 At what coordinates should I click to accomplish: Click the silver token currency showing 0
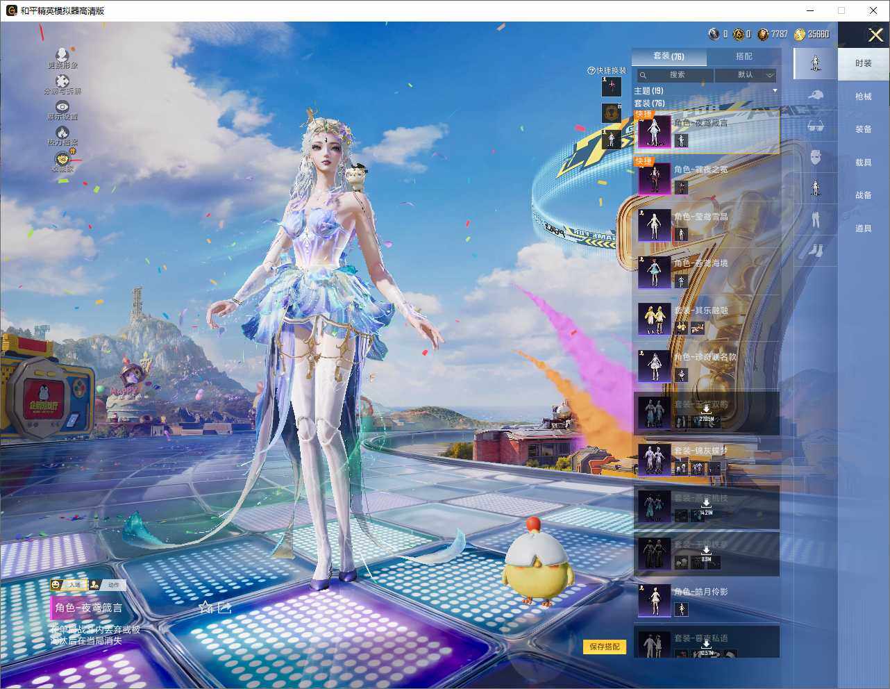718,34
